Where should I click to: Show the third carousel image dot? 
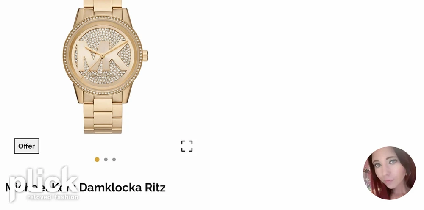pyautogui.click(x=114, y=160)
